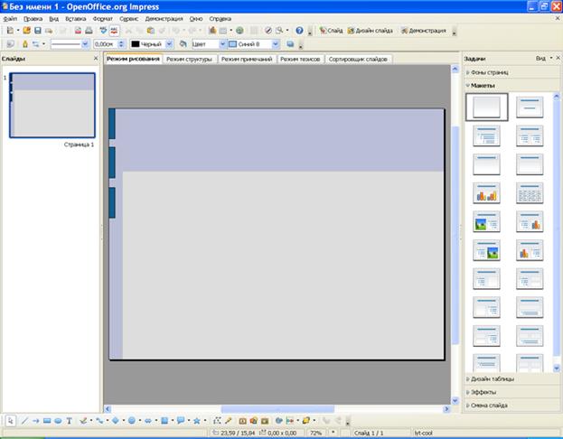The height and width of the screenshot is (439, 563).
Task: Open a file with the folder icon
Action: (x=26, y=31)
